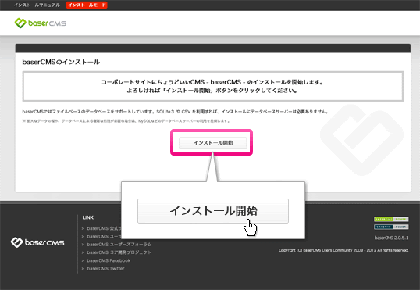Click arrow bullet beside baserCMS Facebook
The height and width of the screenshot is (290, 420).
(83, 260)
